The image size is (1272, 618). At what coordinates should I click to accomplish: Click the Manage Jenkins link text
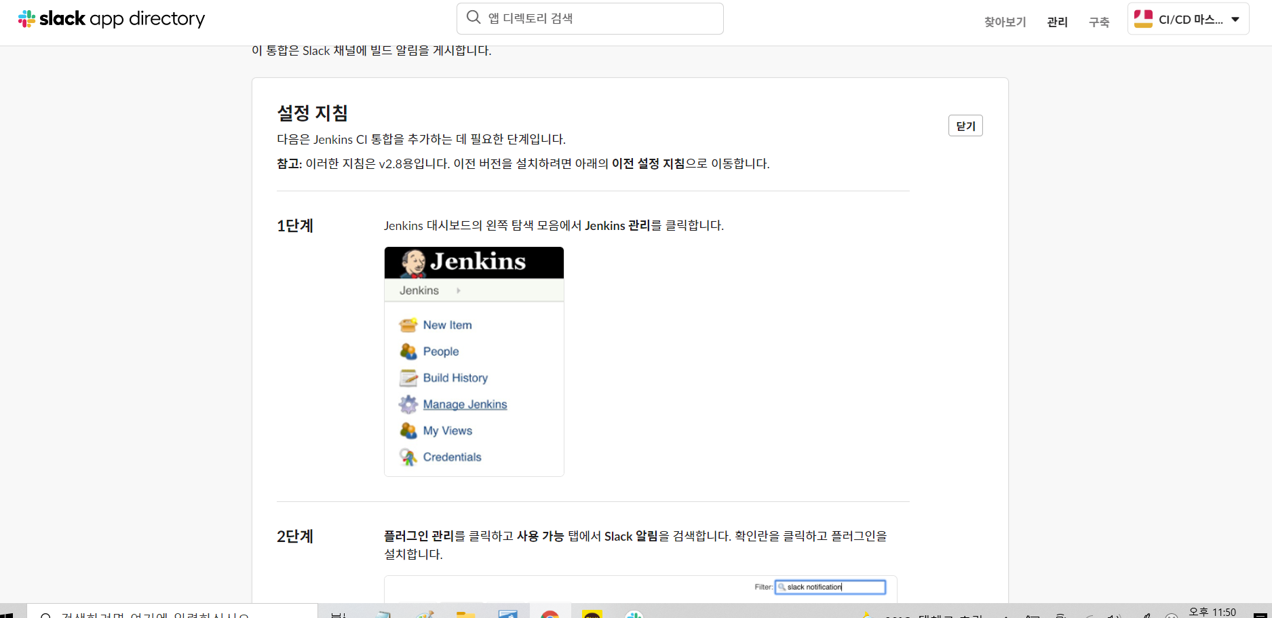coord(465,404)
